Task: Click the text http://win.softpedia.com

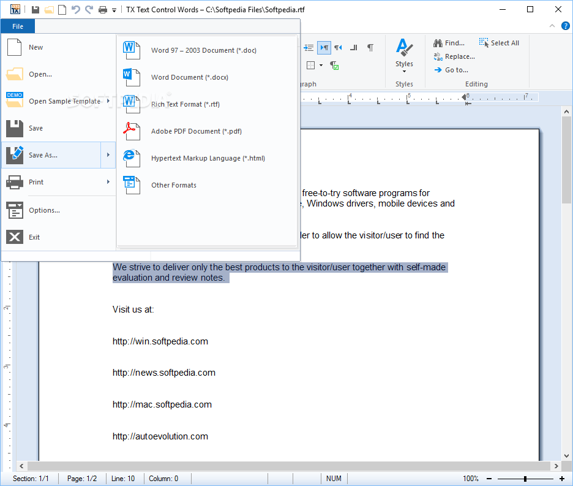Action: [x=160, y=341]
